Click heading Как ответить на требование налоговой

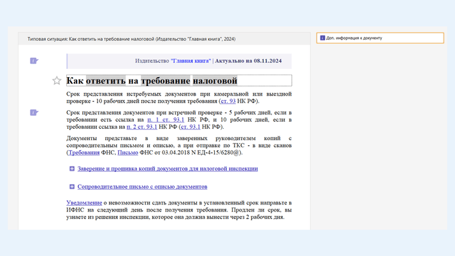point(152,81)
